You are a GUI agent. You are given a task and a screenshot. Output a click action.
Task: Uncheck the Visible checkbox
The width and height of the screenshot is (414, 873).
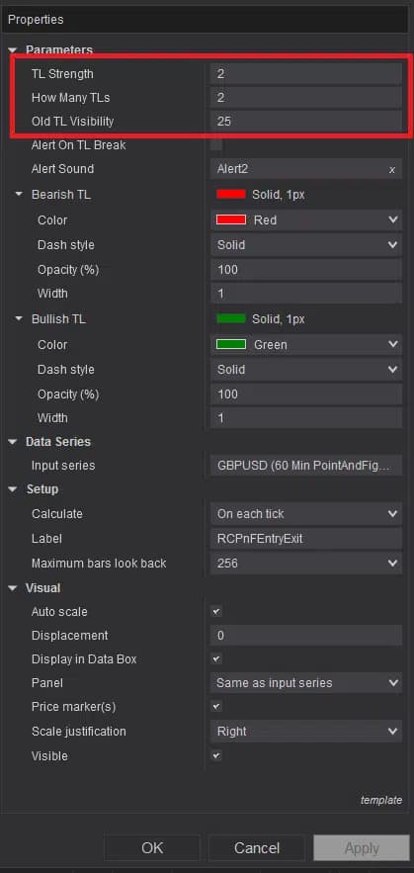click(216, 756)
